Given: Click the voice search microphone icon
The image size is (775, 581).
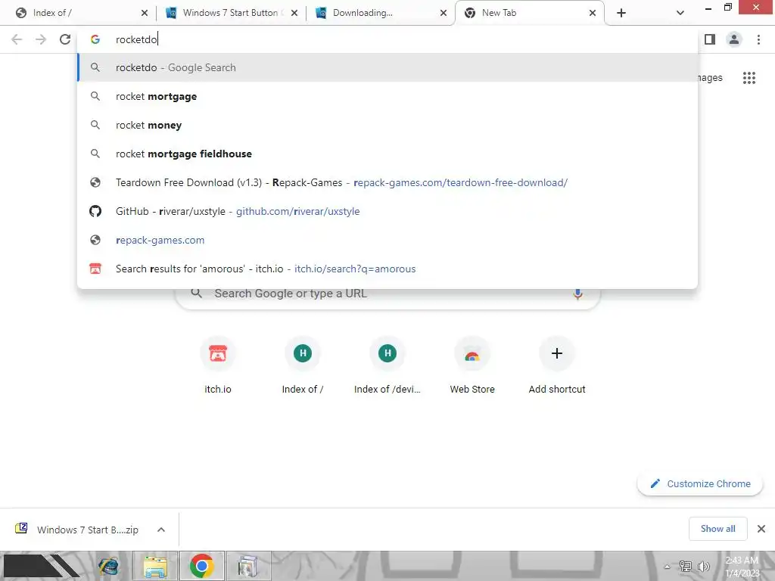Looking at the screenshot, I should 577,294.
